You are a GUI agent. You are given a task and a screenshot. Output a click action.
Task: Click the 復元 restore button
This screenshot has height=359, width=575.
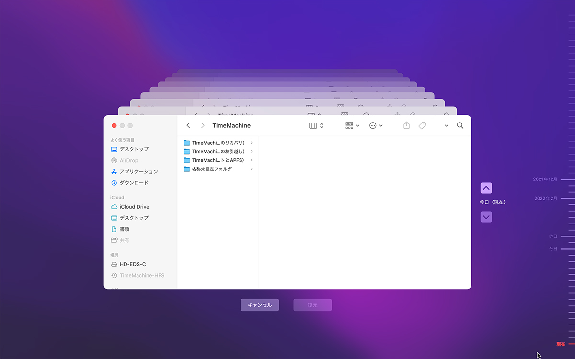click(312, 305)
